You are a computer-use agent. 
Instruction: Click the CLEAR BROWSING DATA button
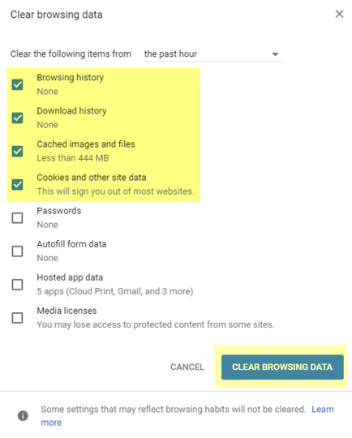pos(282,367)
